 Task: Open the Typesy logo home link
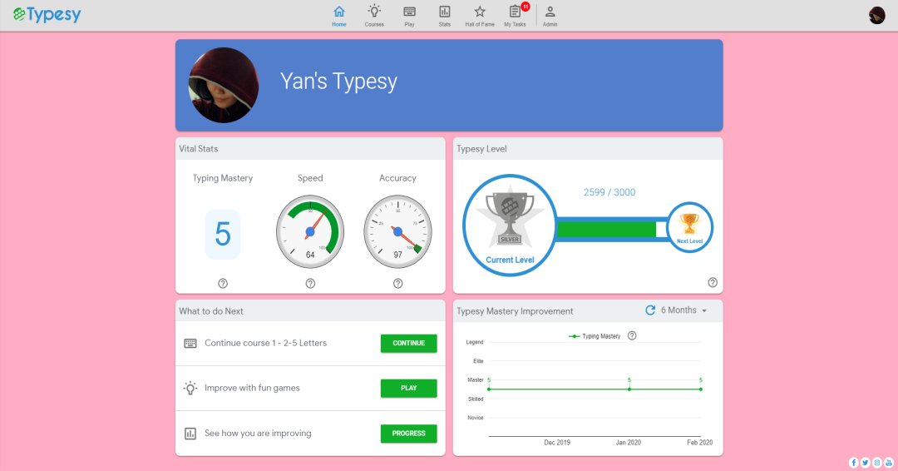(47, 15)
